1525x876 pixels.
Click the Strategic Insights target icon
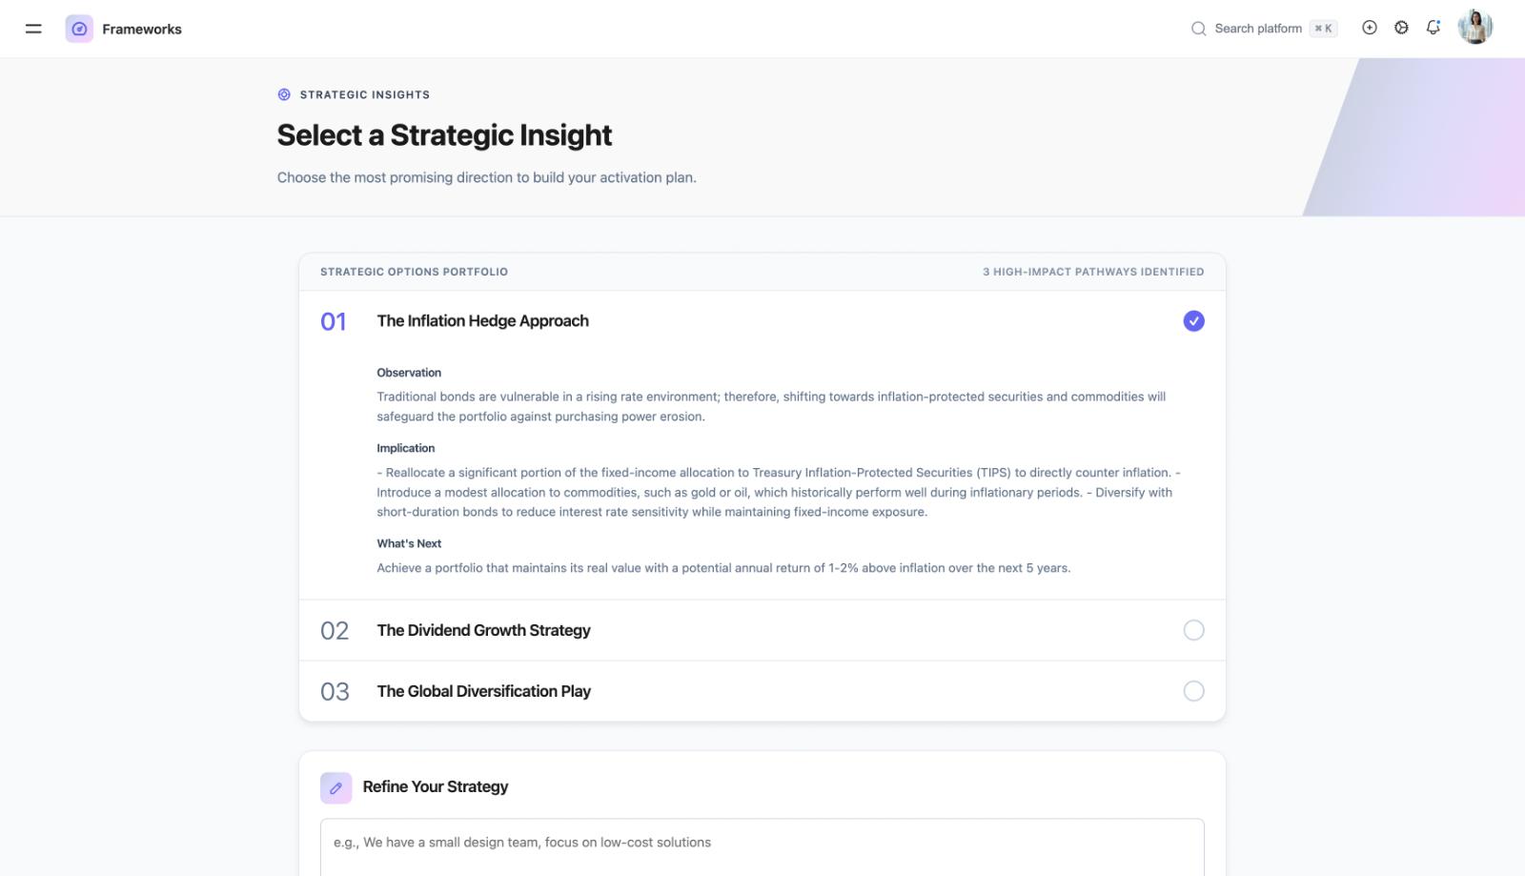tap(283, 93)
